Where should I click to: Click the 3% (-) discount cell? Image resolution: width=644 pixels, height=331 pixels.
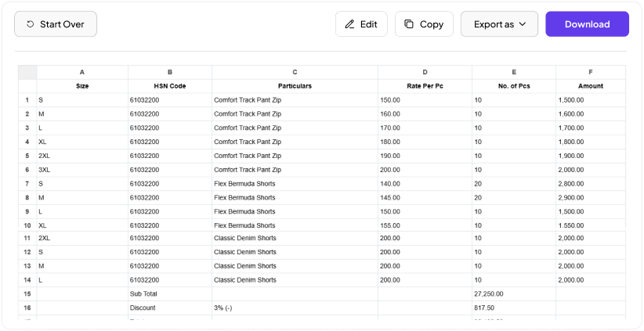(295, 308)
